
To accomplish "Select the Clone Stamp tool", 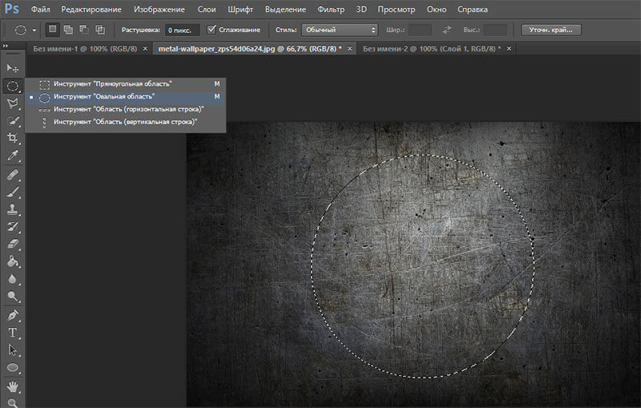I will click(x=12, y=209).
